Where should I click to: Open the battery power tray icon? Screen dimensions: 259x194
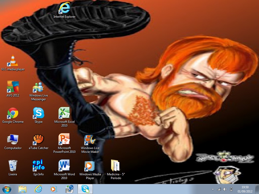(231, 189)
